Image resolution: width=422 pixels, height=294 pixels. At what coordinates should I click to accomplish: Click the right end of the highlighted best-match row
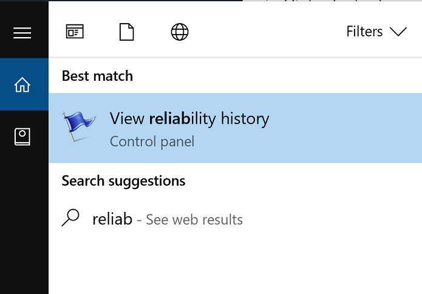coord(401,128)
